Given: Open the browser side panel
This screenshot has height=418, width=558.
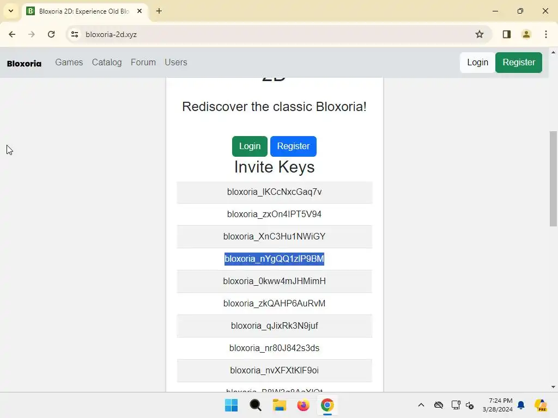Looking at the screenshot, I should point(507,34).
